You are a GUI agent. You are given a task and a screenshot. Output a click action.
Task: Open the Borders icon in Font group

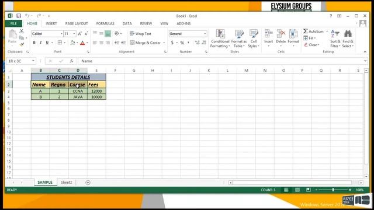(x=60, y=43)
